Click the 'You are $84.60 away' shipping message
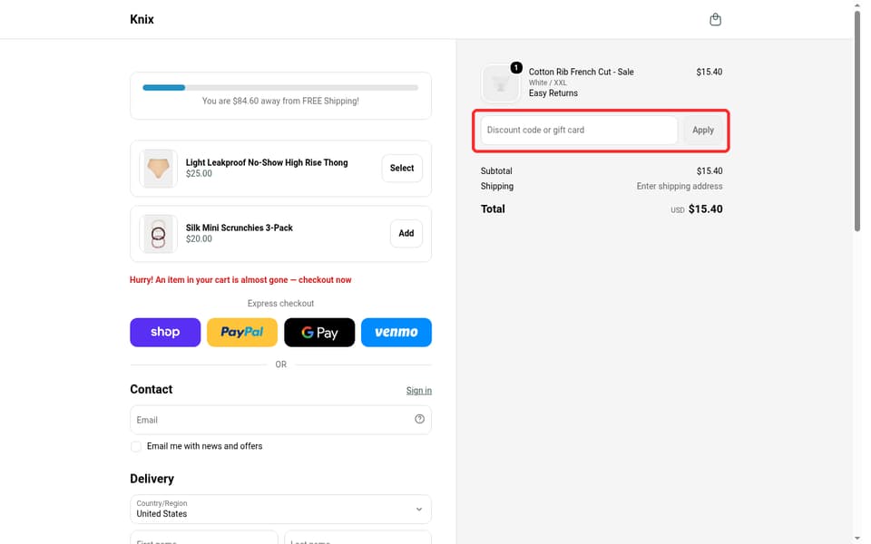 tap(280, 101)
